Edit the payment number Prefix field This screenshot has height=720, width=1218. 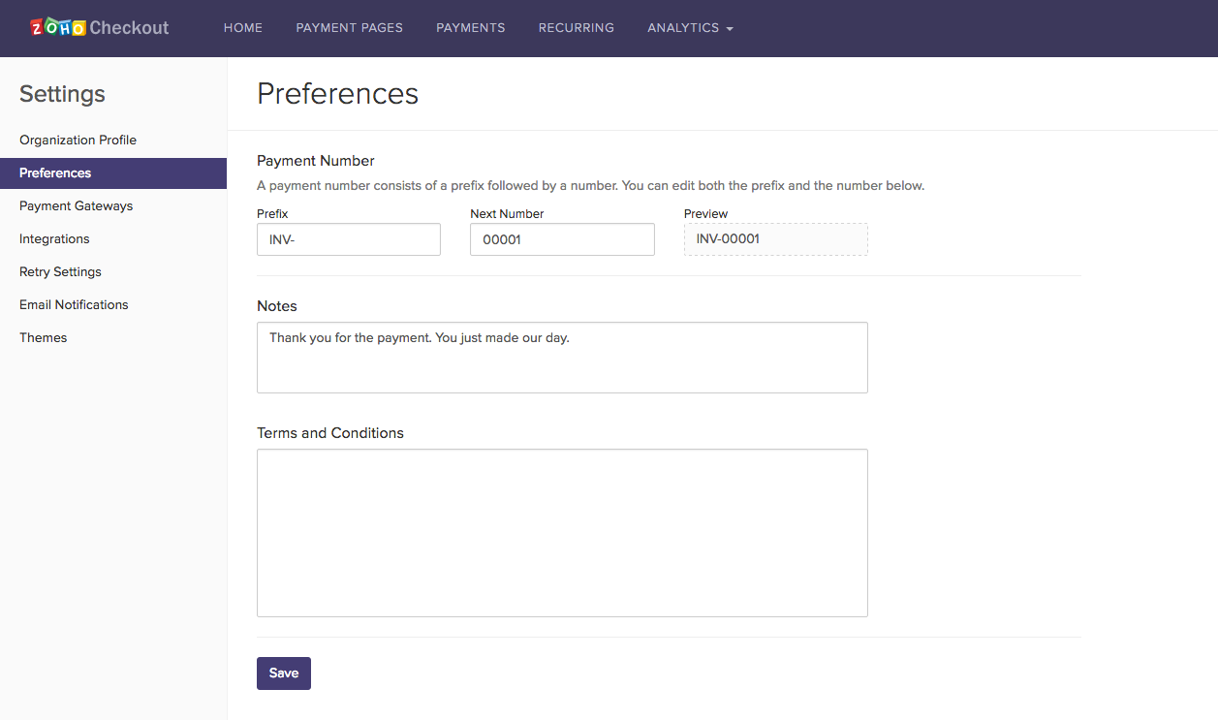348,238
